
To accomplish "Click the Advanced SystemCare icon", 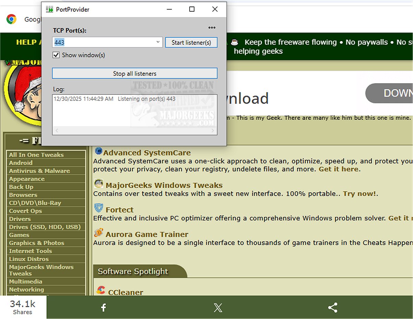I will 98,151.
